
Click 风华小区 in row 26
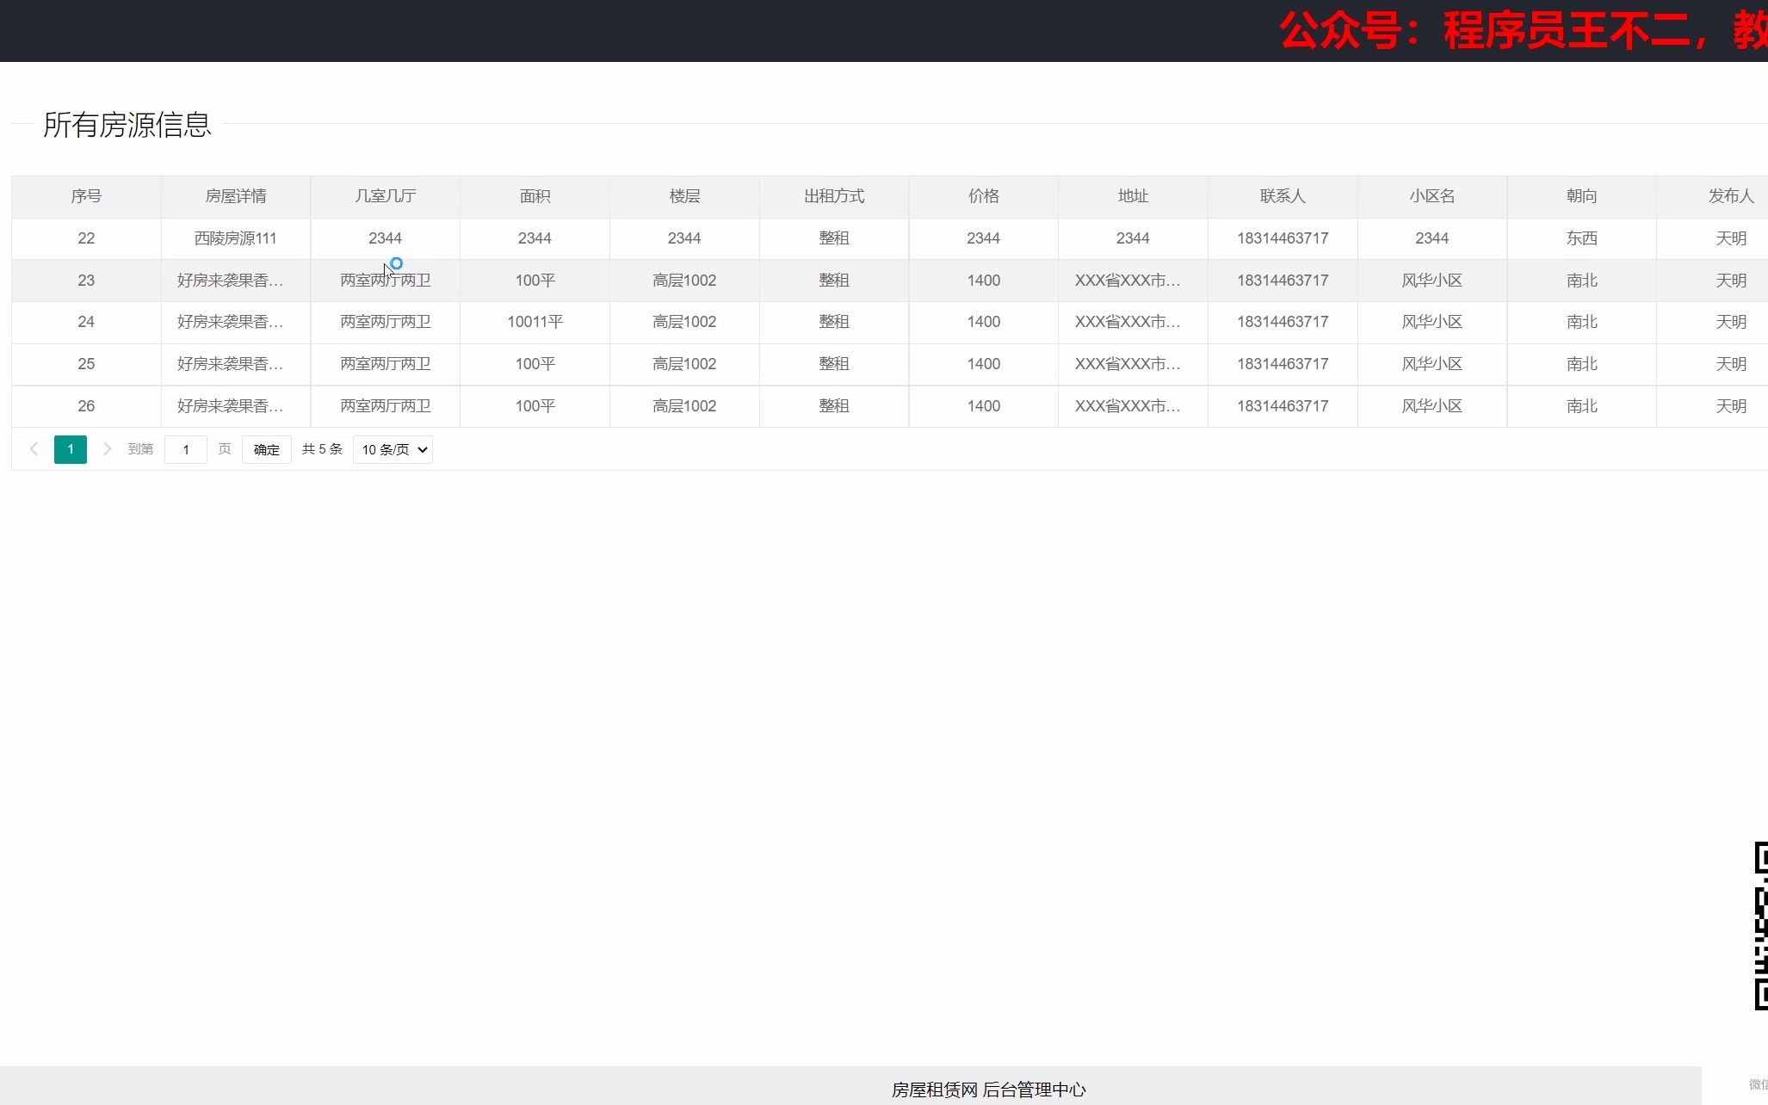(x=1432, y=406)
